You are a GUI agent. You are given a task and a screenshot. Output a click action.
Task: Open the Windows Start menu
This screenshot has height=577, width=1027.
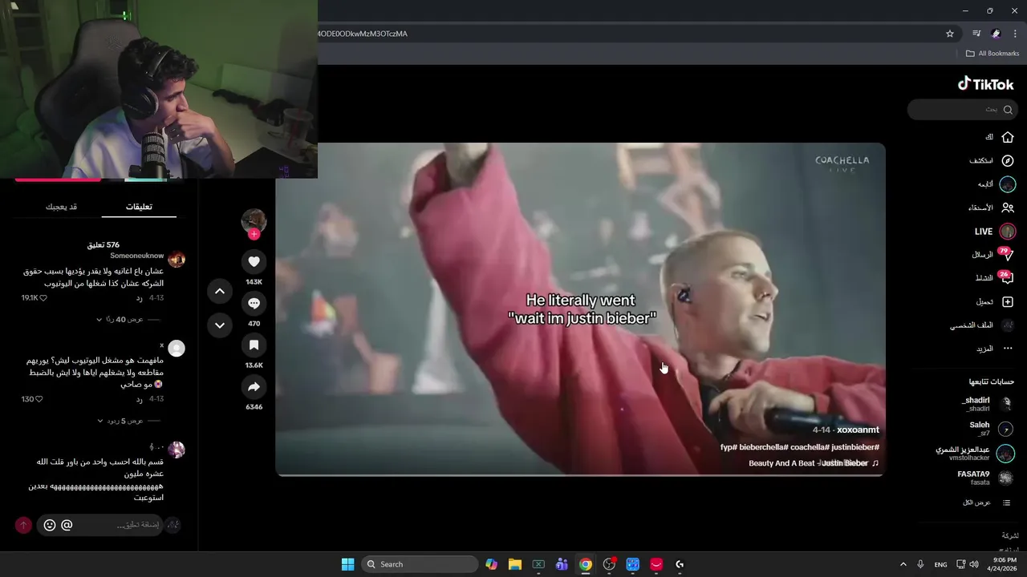point(347,564)
